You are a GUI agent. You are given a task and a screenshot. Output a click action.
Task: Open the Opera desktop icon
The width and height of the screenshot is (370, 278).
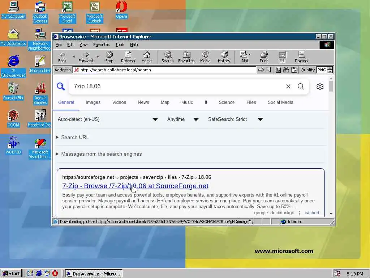click(x=121, y=10)
